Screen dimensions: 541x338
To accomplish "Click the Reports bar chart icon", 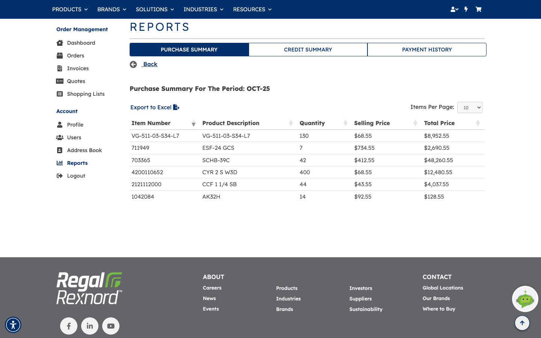I will (x=60, y=163).
